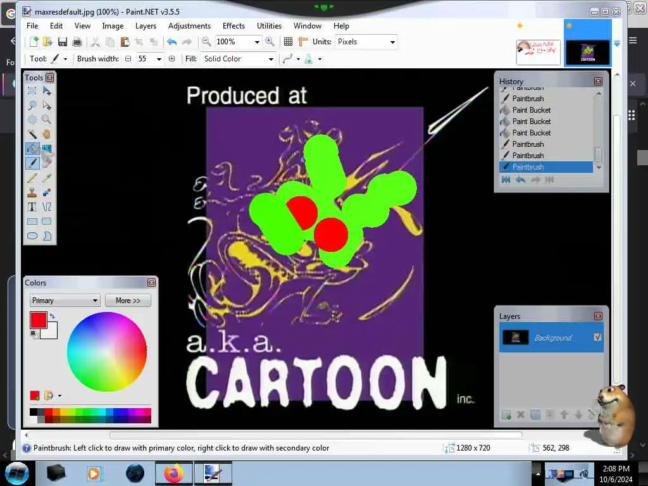Open the zoom level dropdown

(x=257, y=42)
